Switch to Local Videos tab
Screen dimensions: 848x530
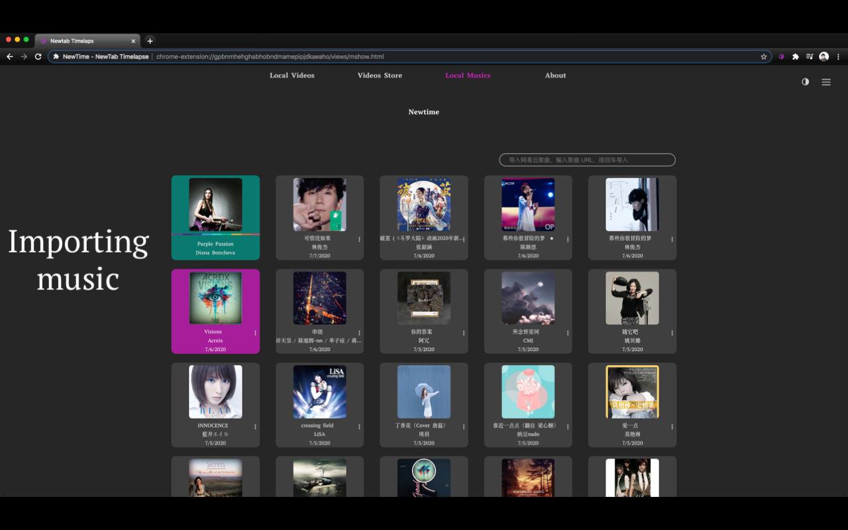[292, 75]
